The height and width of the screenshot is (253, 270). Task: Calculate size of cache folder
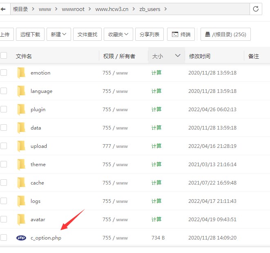pyautogui.click(x=156, y=183)
